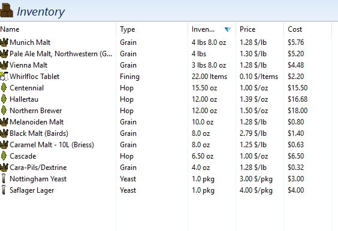Click the 1.50 $/oz price cell
Viewport: 338px width, 231px height.
[x=253, y=111]
